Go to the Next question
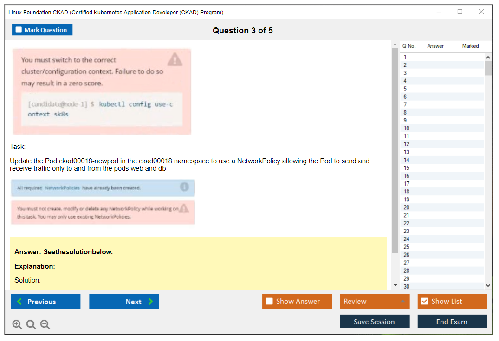Image resolution: width=499 pixels, height=341 pixels. tap(124, 302)
